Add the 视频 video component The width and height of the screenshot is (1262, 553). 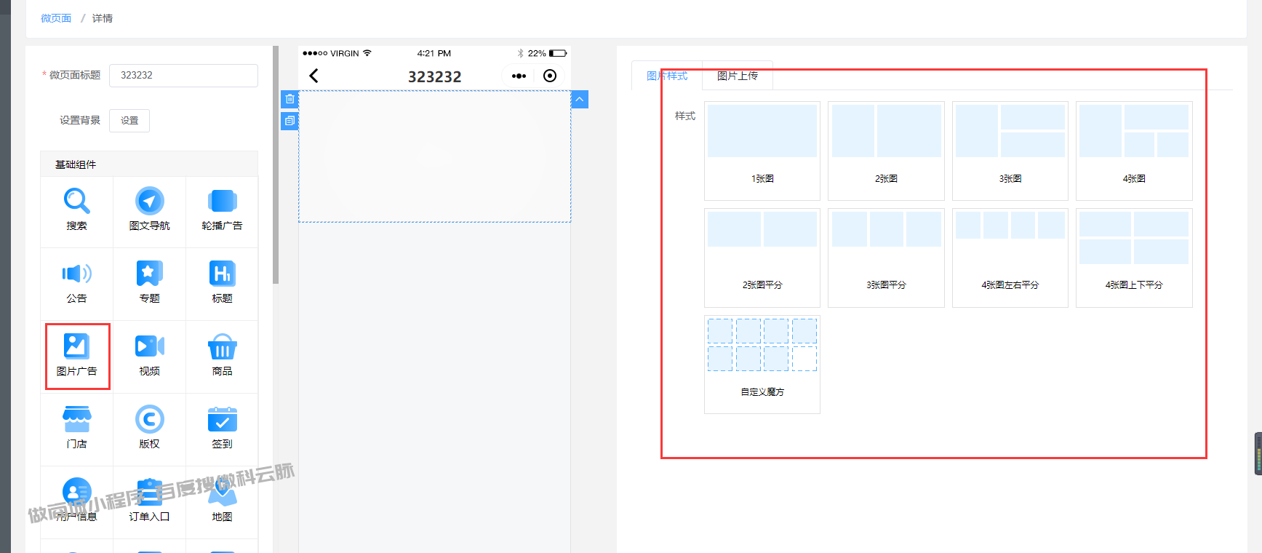click(149, 357)
